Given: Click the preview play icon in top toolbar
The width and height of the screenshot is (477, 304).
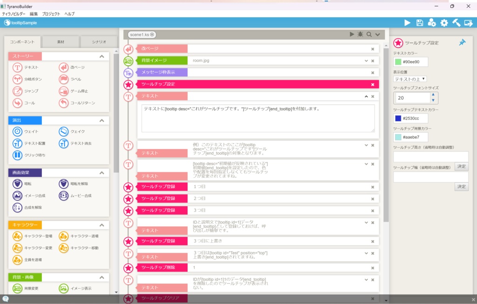Looking at the screenshot, I should click(x=407, y=22).
